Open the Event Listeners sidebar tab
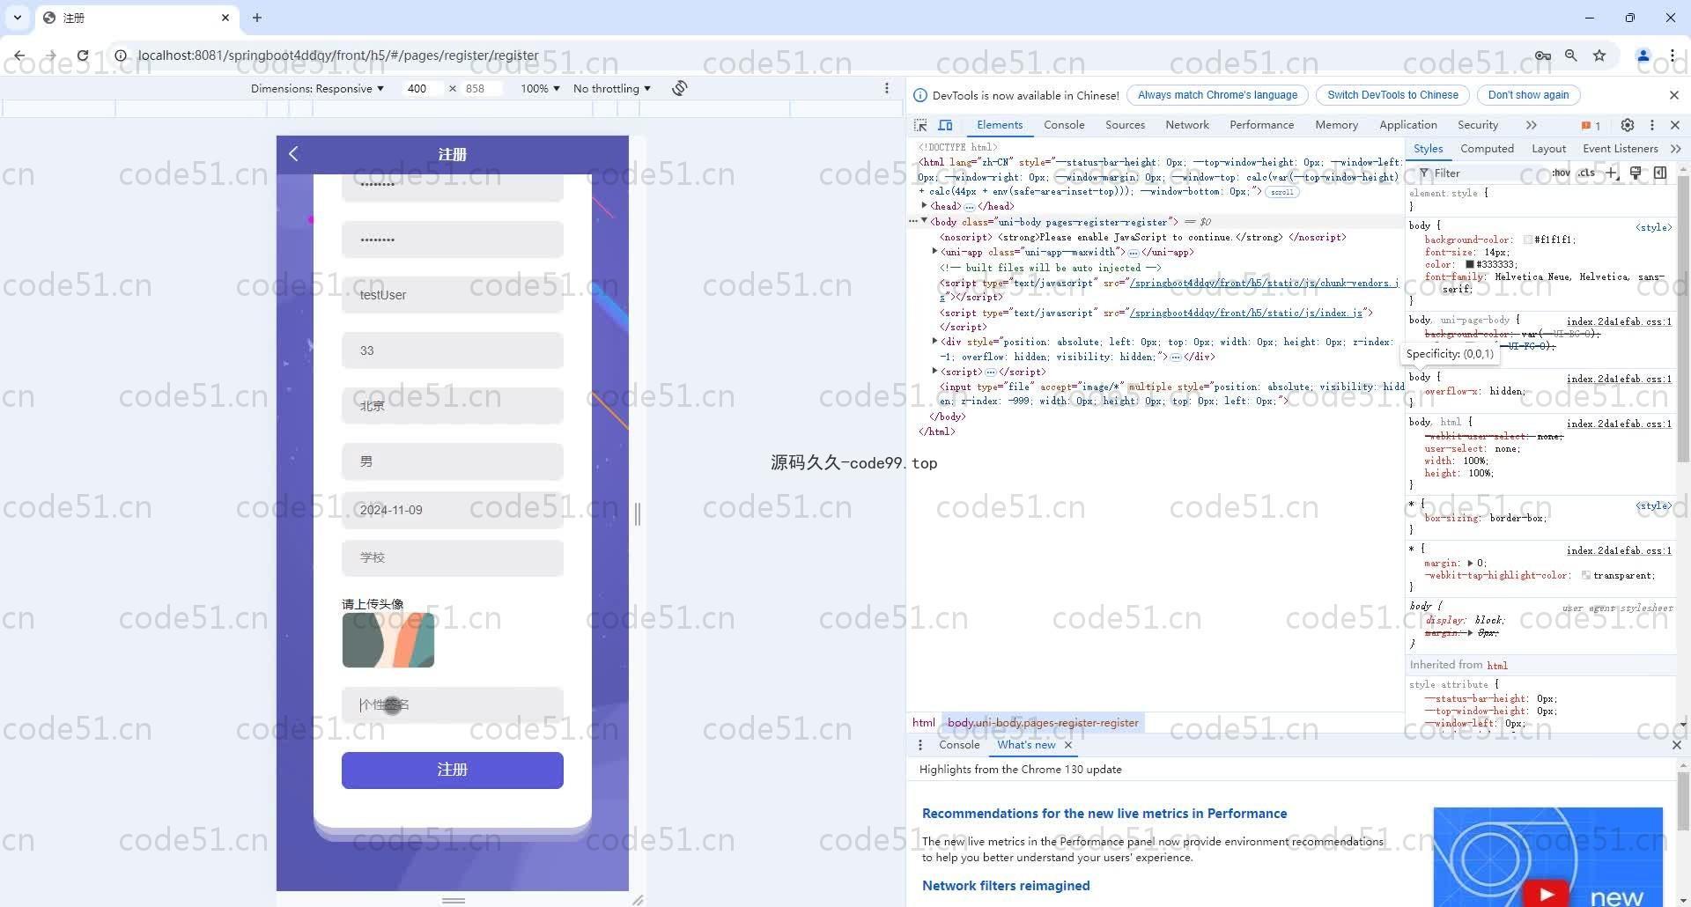 (x=1620, y=149)
